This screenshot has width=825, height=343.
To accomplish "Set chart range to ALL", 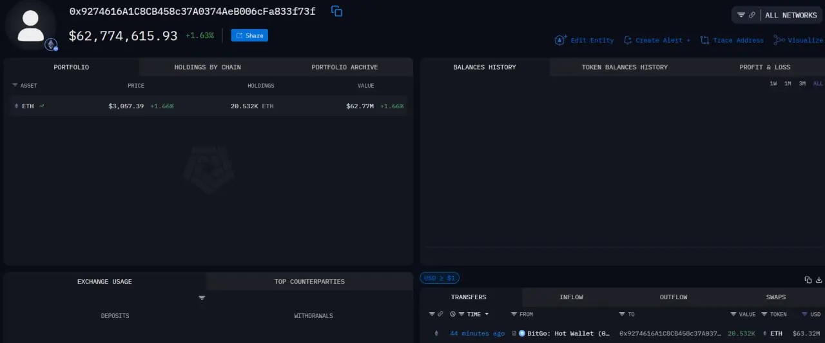I will pos(818,84).
